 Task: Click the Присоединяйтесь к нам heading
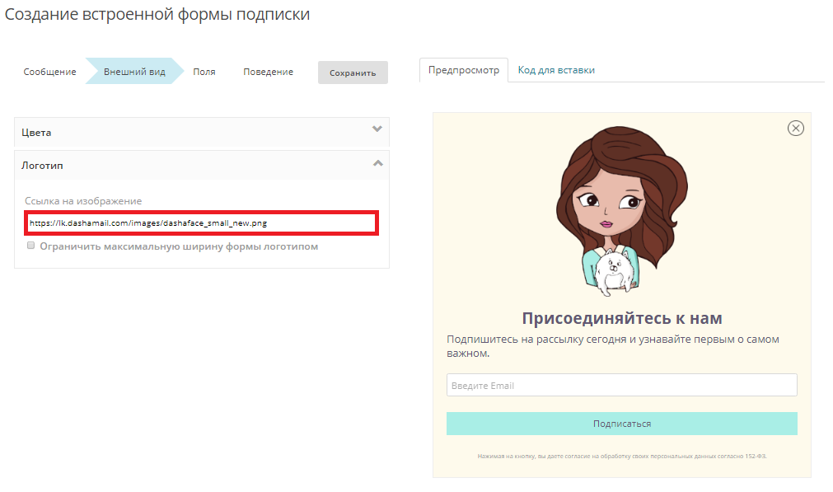pos(621,318)
